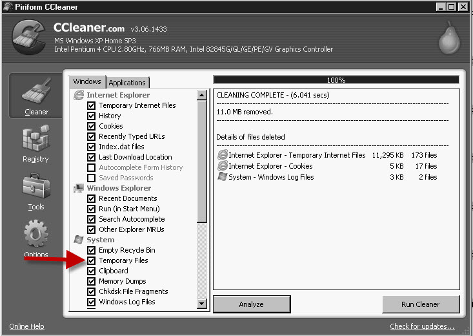
Task: Click the '11,295 KB' size value
Action: pyautogui.click(x=388, y=155)
